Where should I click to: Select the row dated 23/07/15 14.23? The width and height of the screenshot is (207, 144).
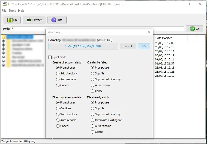(x=165, y=72)
